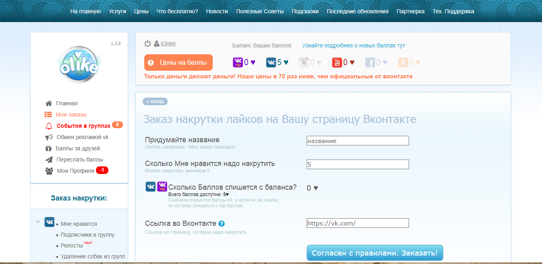Click the Придумайте название input field
542x264 pixels.
[x=357, y=141]
